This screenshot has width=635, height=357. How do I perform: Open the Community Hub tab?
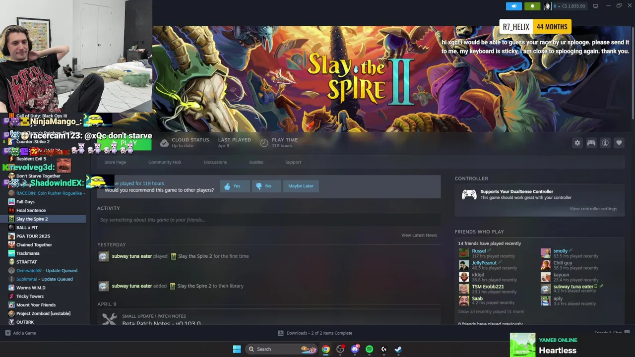pos(165,162)
